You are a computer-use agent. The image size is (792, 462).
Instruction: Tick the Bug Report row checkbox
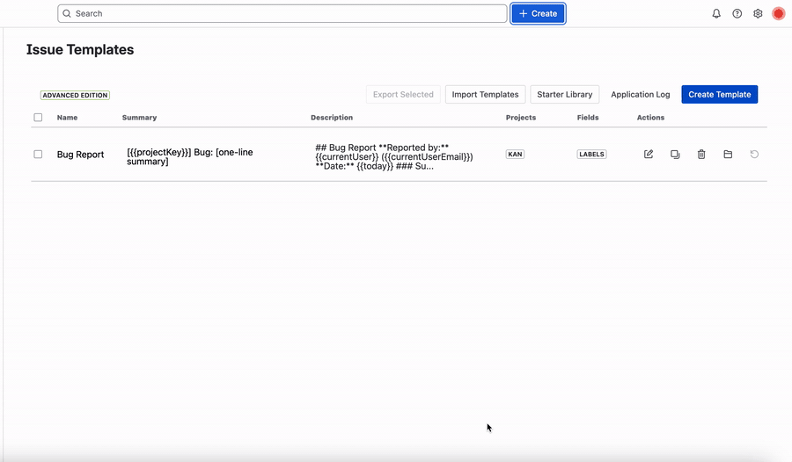(x=38, y=155)
